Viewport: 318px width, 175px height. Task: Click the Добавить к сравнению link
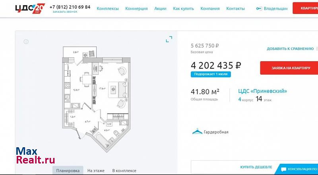(x=290, y=49)
